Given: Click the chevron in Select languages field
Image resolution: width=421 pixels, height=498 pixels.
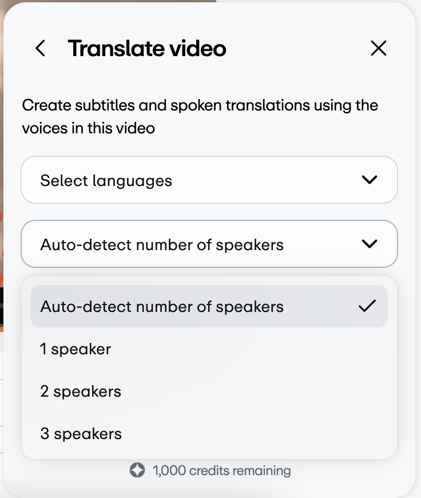Looking at the screenshot, I should [x=370, y=180].
